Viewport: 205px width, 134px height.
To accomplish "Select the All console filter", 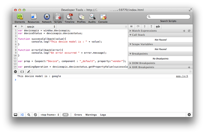I will pos(65,115).
